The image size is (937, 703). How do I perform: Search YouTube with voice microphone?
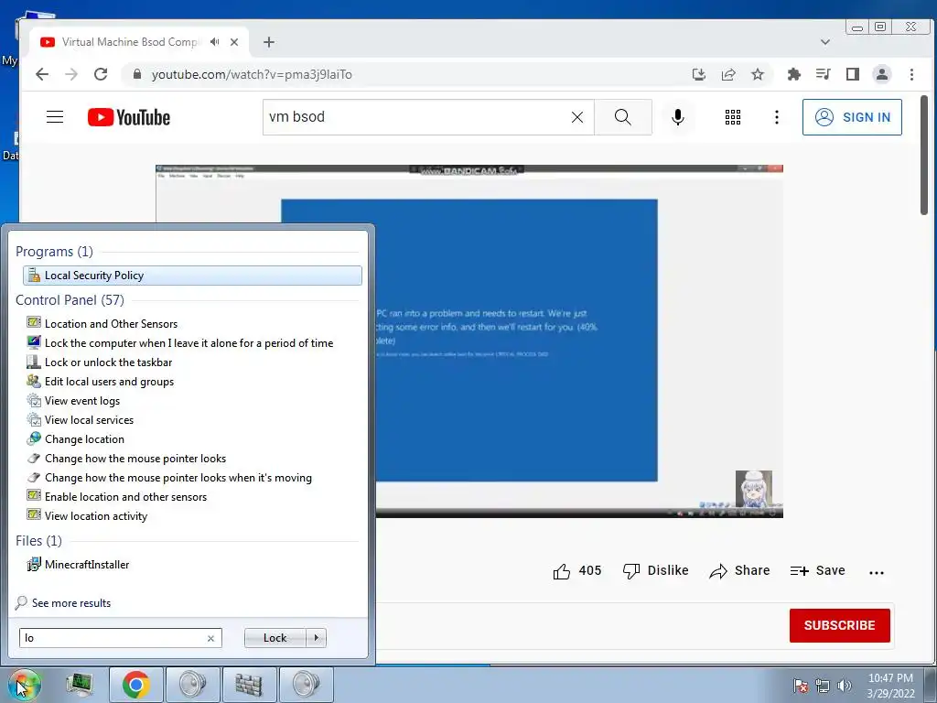[678, 117]
